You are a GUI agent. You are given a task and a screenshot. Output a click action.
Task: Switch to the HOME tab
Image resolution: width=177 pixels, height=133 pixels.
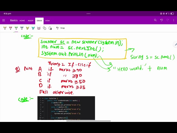coord(22,21)
